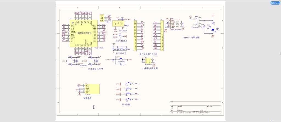
Task: Select the R1 1K resistor symbol
Action: (213, 23)
